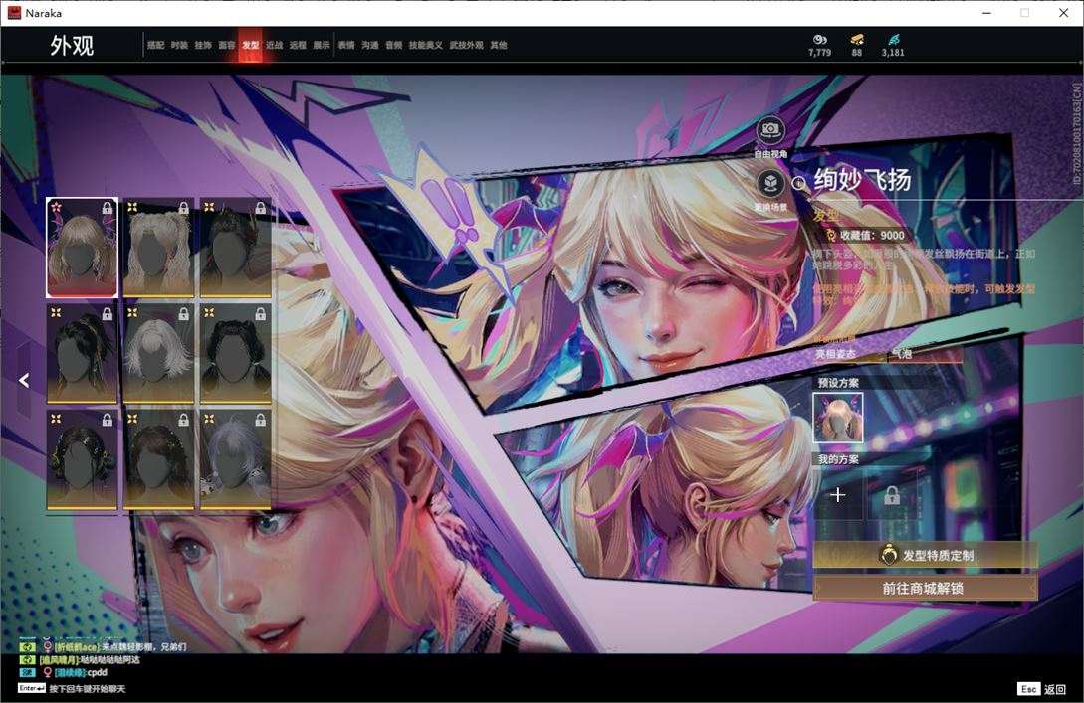
Task: Open the 展示 tab
Action: (x=322, y=45)
